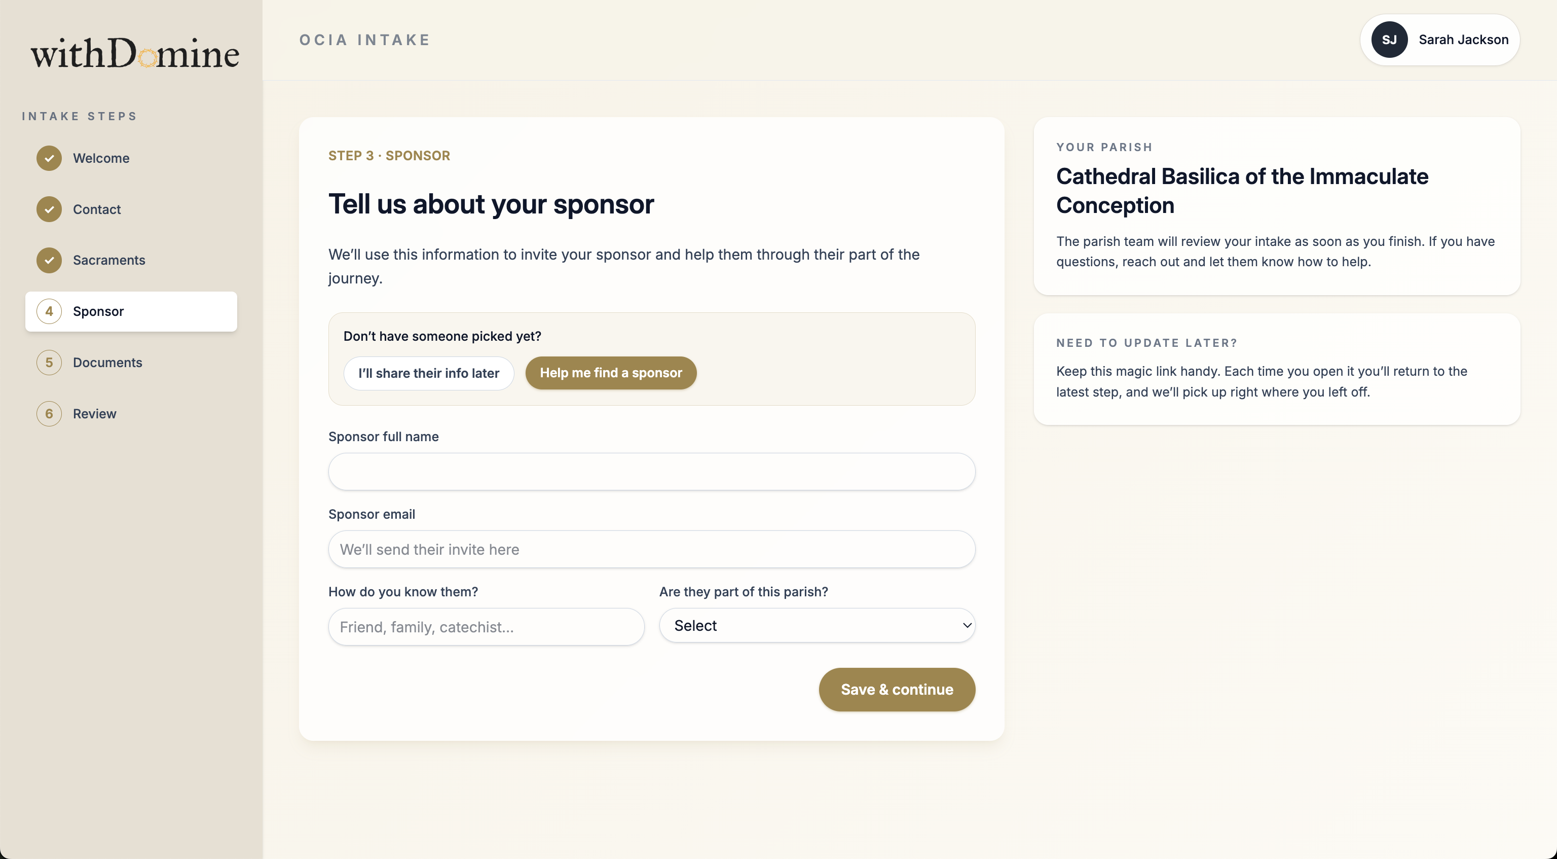Click the Documents step number 5 badge
This screenshot has width=1557, height=859.
pyautogui.click(x=49, y=363)
